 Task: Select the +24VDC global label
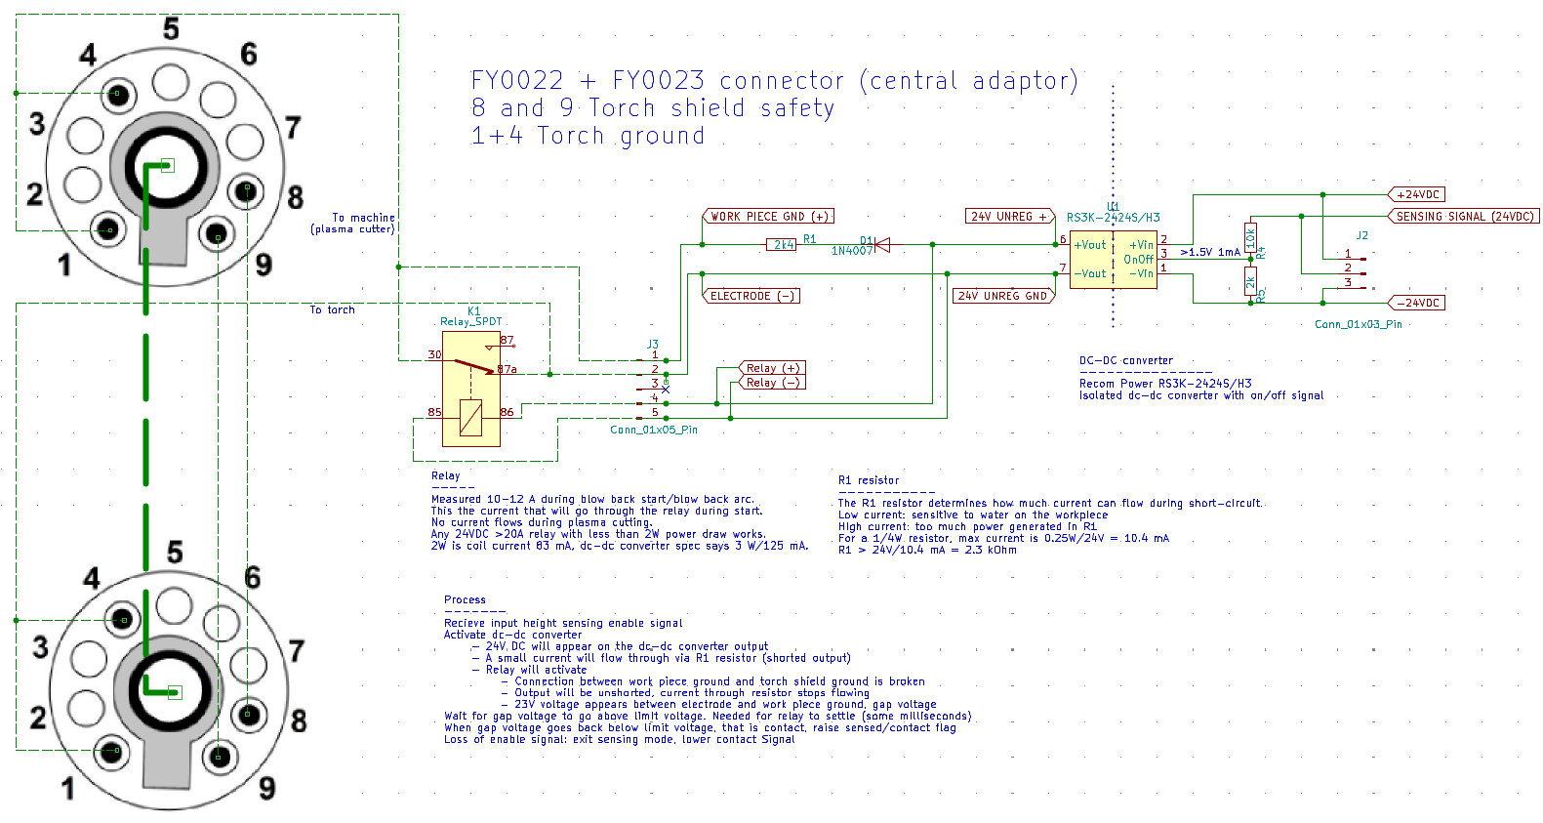click(x=1417, y=194)
